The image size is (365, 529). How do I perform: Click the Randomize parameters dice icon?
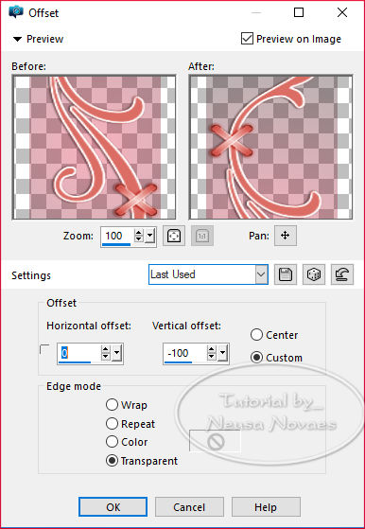click(x=314, y=274)
